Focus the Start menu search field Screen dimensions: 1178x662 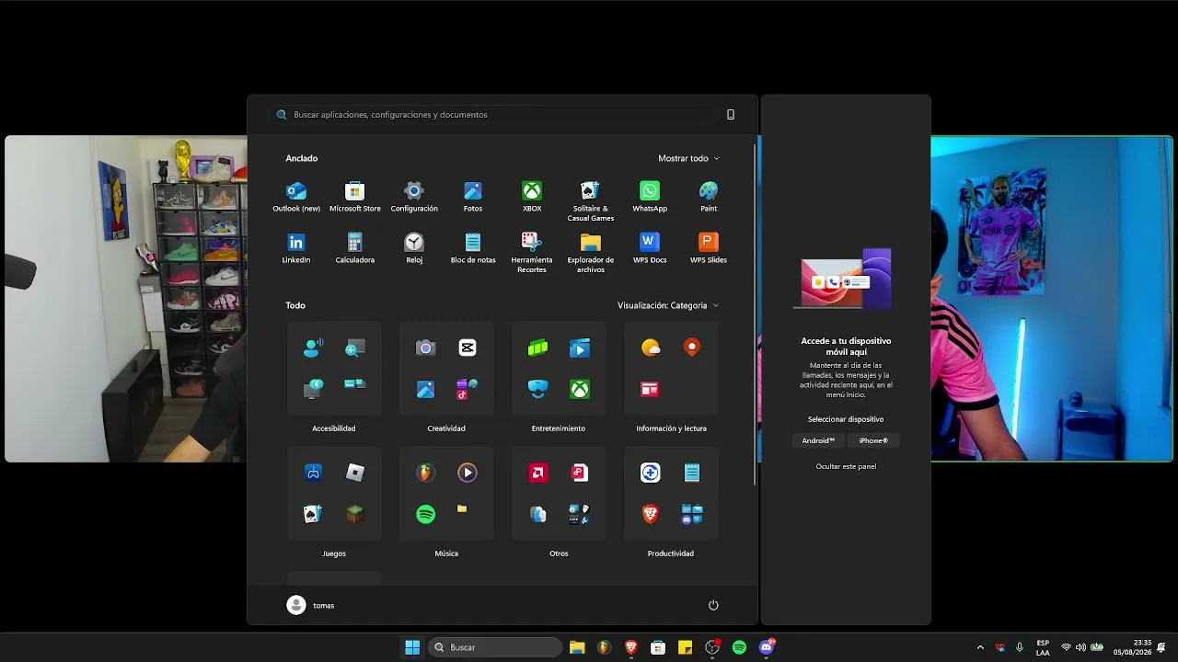[495, 115]
